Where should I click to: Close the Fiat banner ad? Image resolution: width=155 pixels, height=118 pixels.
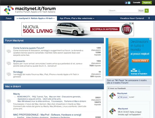(x=133, y=23)
